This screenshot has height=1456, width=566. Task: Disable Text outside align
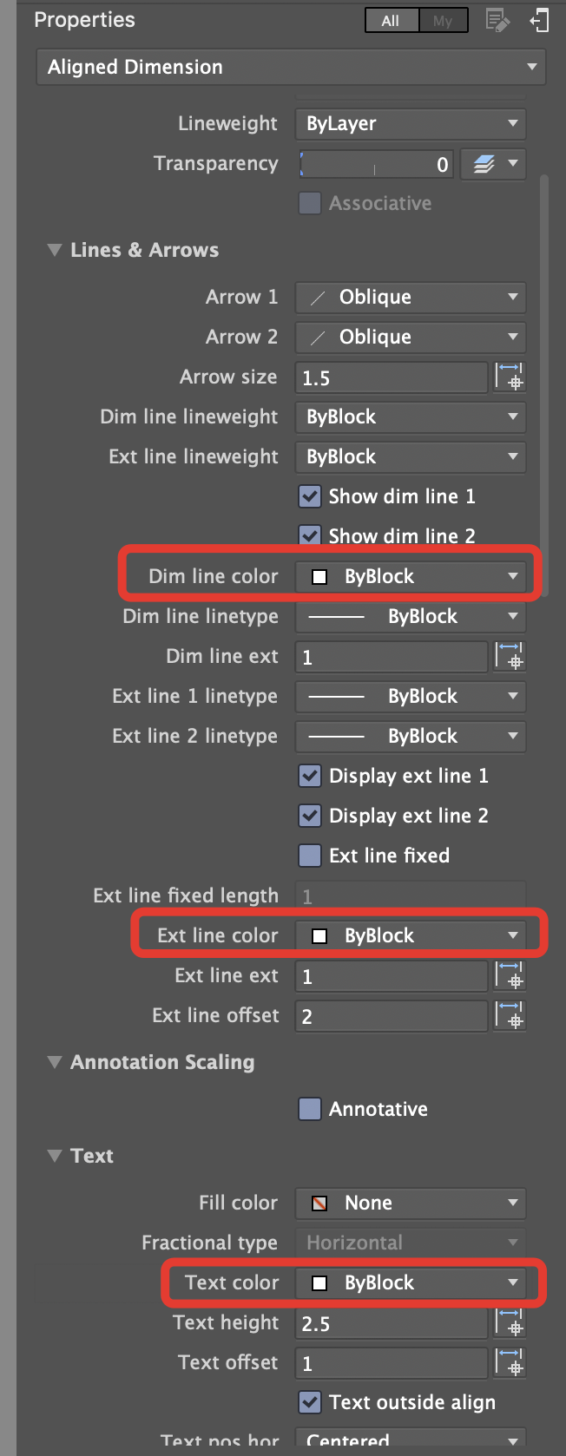310,1402
